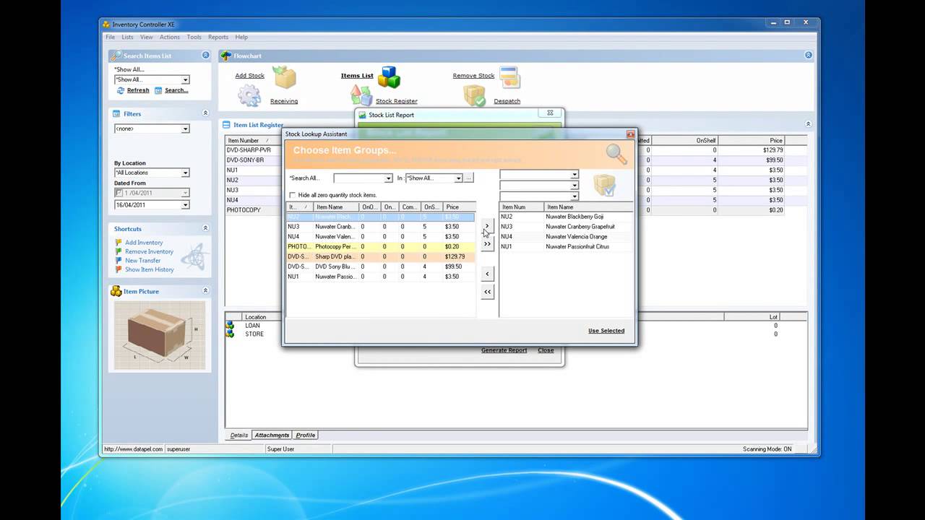This screenshot has width=925, height=520.
Task: Click the Use Selected link
Action: 606,331
